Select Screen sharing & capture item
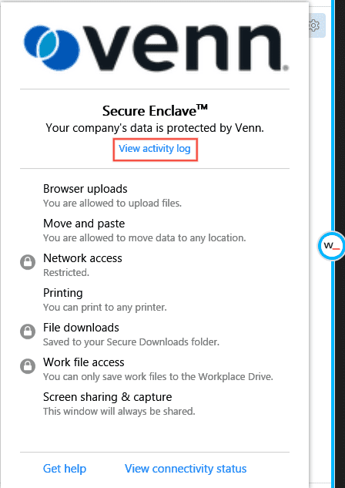This screenshot has height=488, width=345. click(x=119, y=404)
